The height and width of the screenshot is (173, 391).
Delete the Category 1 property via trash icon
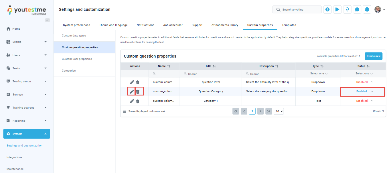[x=138, y=101]
